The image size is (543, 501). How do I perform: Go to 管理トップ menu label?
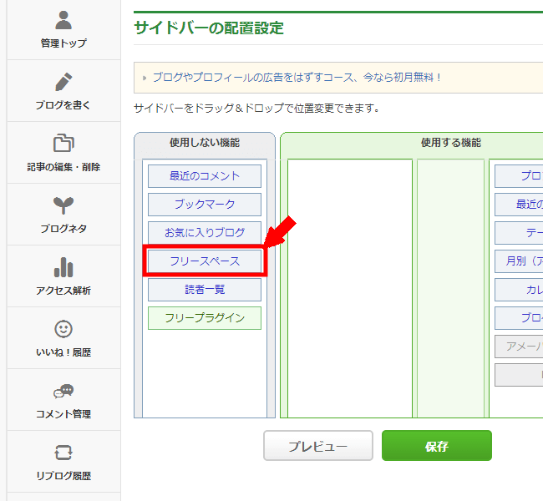(x=63, y=43)
